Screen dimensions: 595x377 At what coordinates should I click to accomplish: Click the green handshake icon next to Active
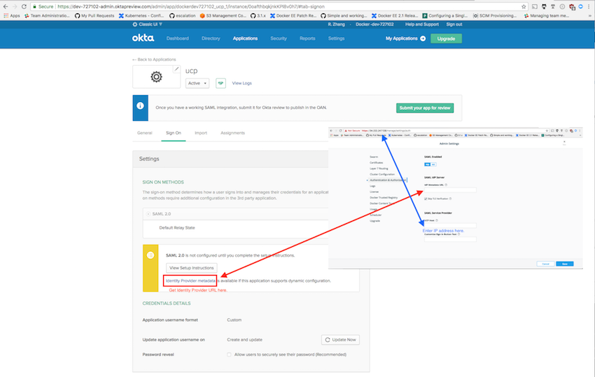coord(220,83)
